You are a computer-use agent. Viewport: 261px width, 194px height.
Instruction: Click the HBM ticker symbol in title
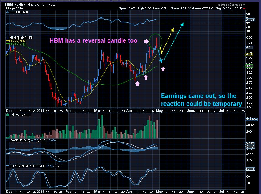coord(9,5)
